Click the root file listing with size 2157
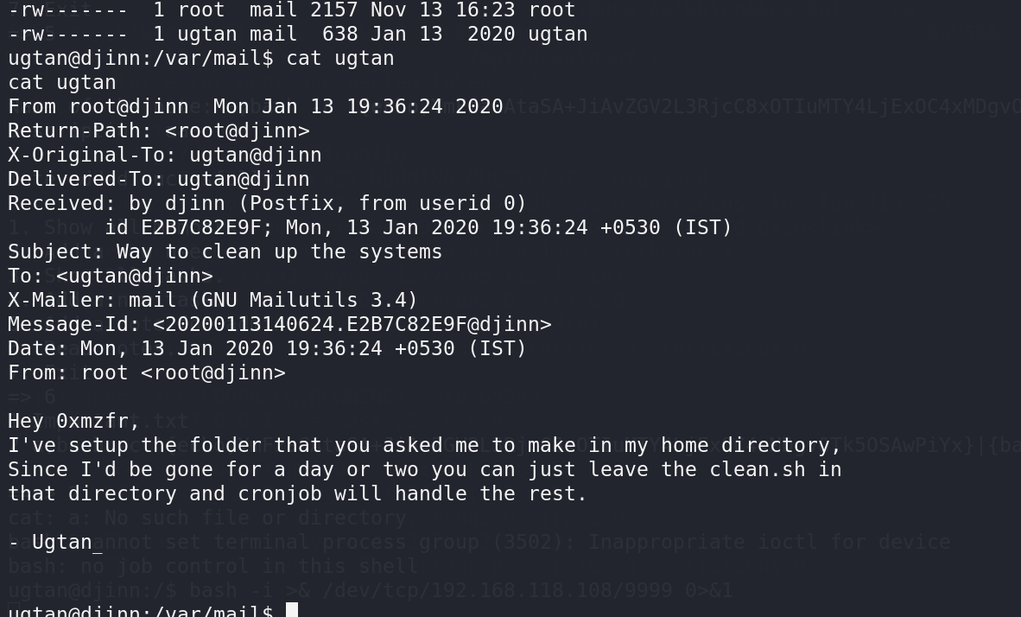Image resolution: width=1021 pixels, height=617 pixels. (292, 10)
